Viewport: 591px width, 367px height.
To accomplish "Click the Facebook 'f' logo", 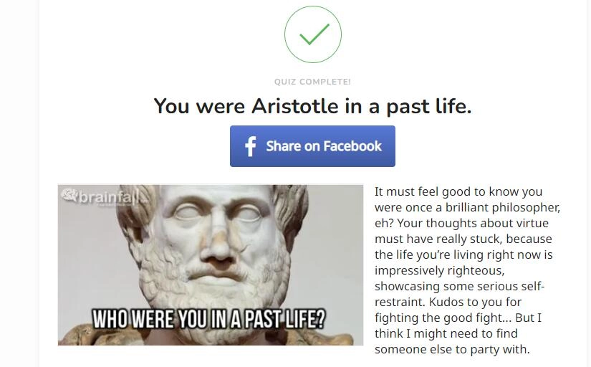I will point(250,146).
